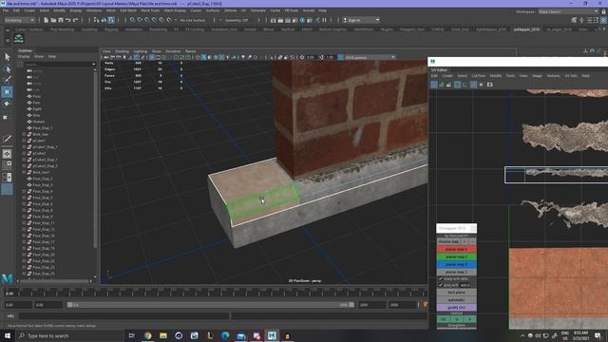
Task: Click the Outliner vertical scrollbar
Action: [x=95, y=159]
